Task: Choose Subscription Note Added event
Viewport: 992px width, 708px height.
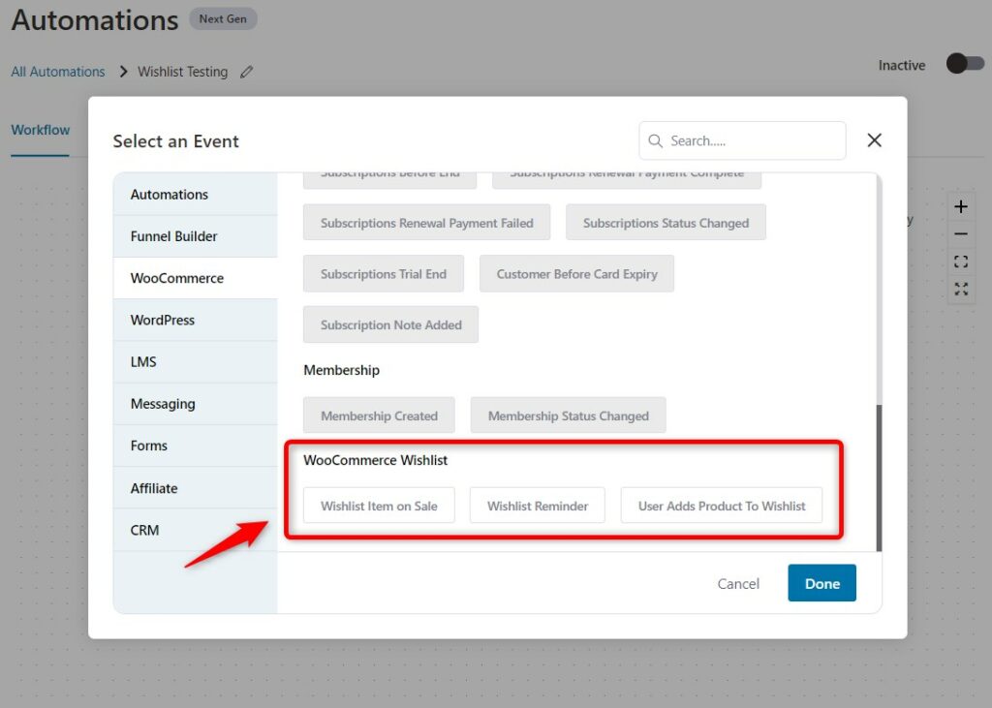Action: coord(391,324)
